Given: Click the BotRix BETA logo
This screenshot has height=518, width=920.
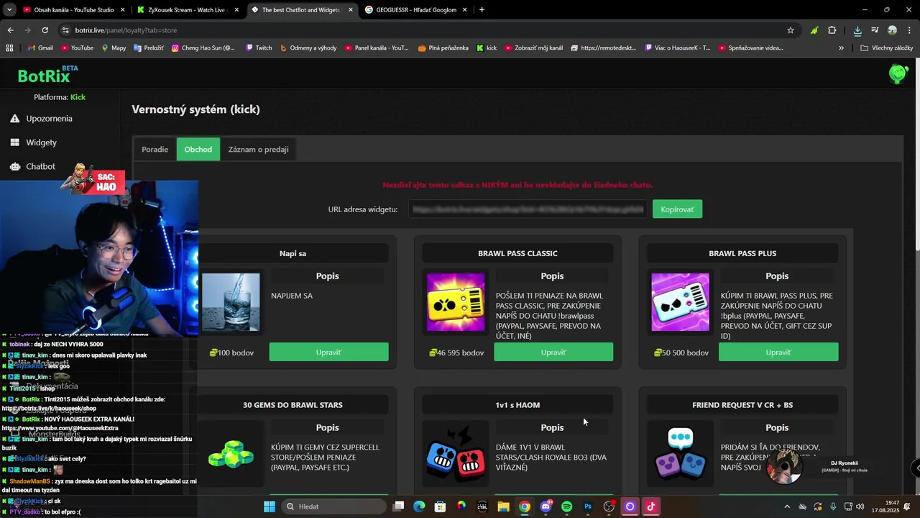Looking at the screenshot, I should tap(47, 75).
